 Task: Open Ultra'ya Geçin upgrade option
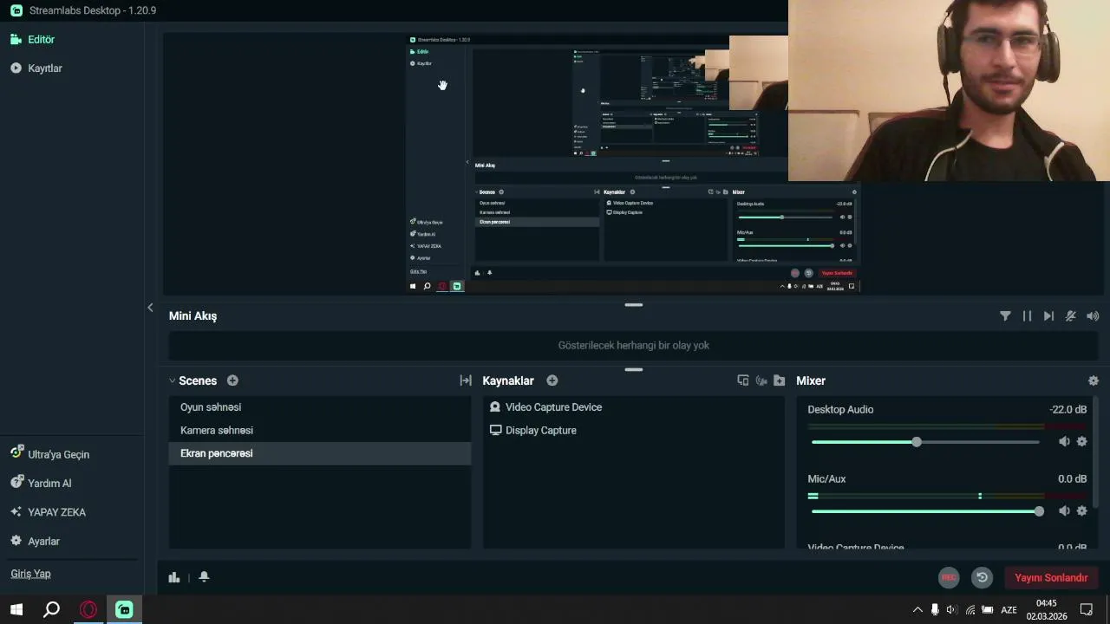tap(50, 454)
